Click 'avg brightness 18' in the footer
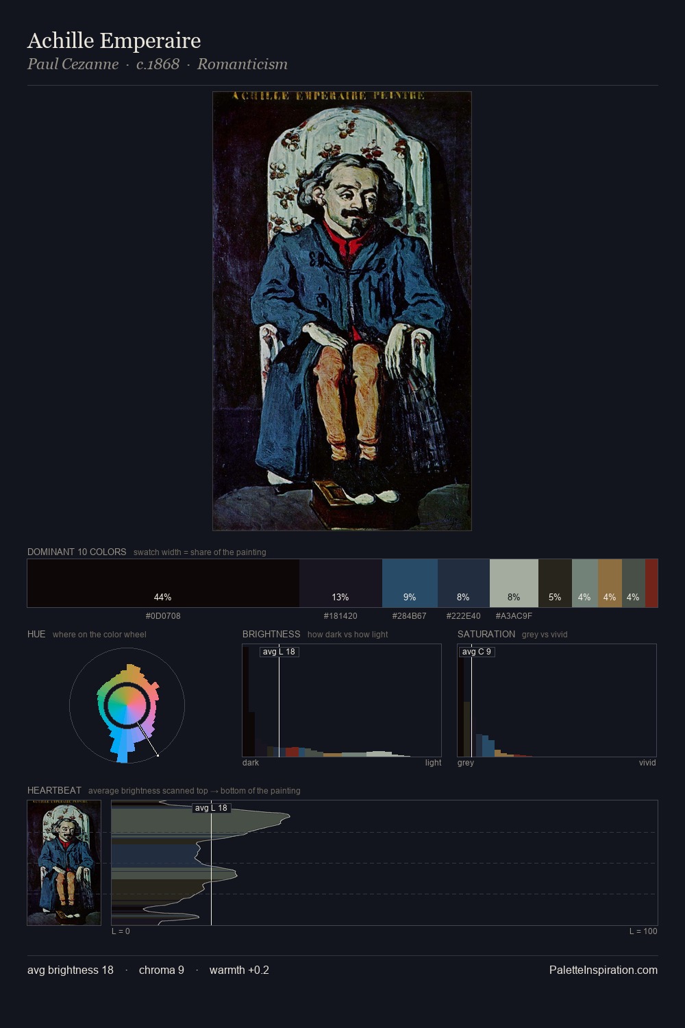 71,970
